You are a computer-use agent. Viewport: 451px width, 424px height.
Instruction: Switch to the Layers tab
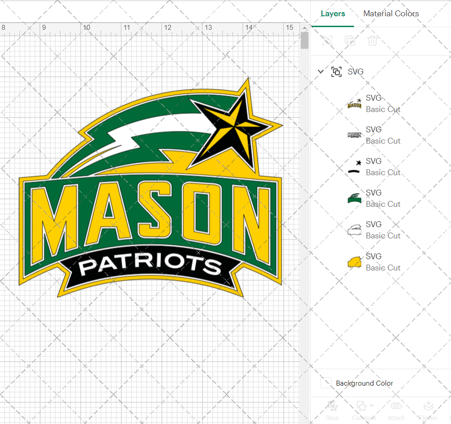tap(333, 14)
